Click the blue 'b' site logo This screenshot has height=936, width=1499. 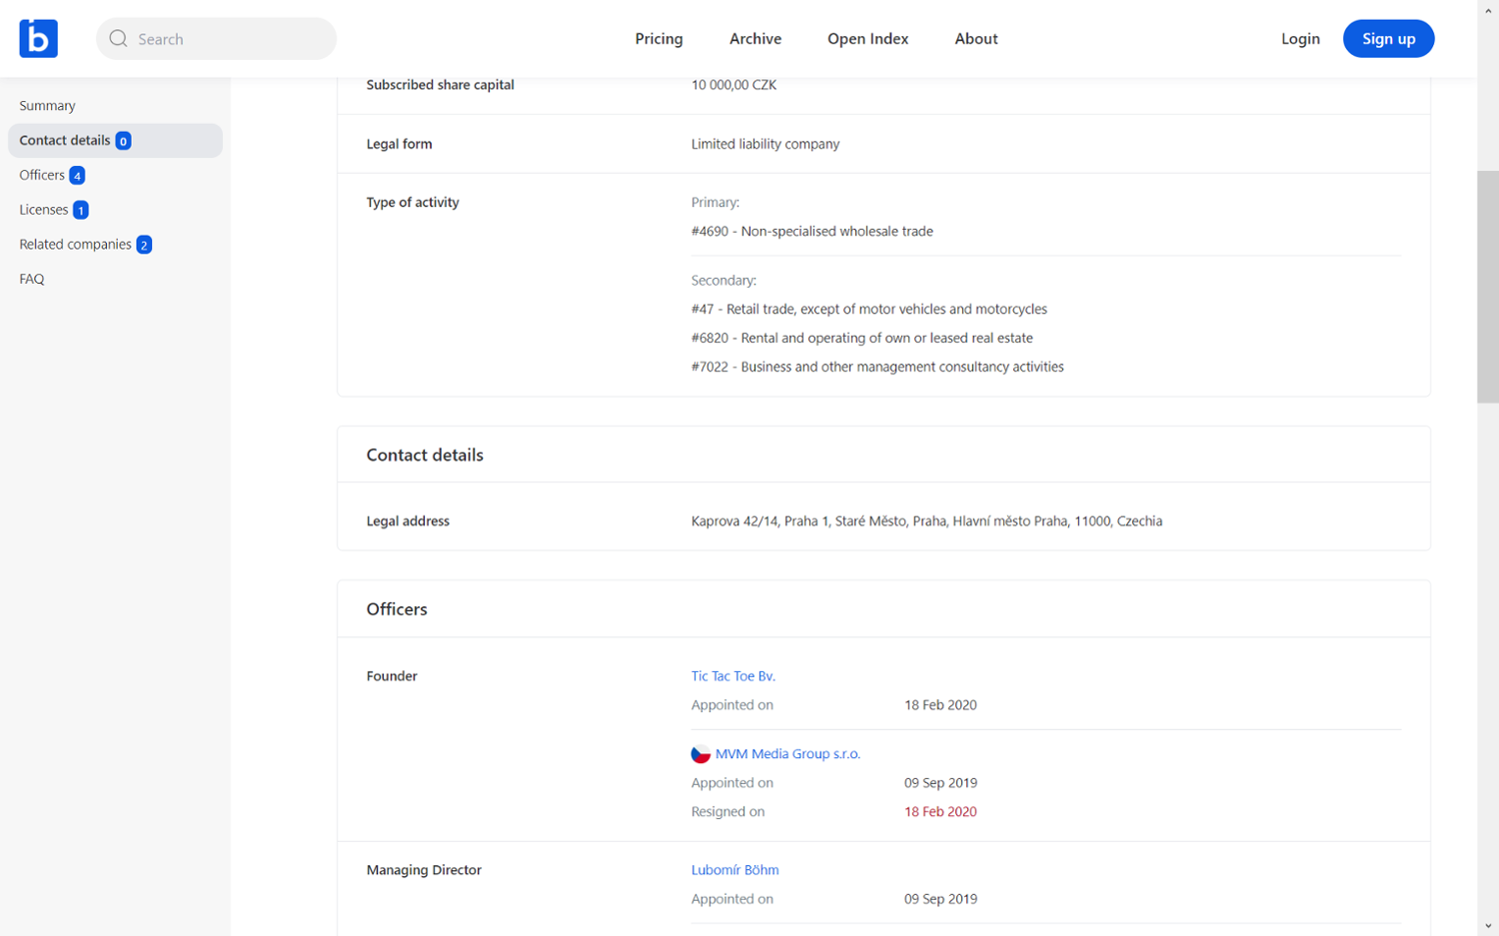[x=38, y=39]
